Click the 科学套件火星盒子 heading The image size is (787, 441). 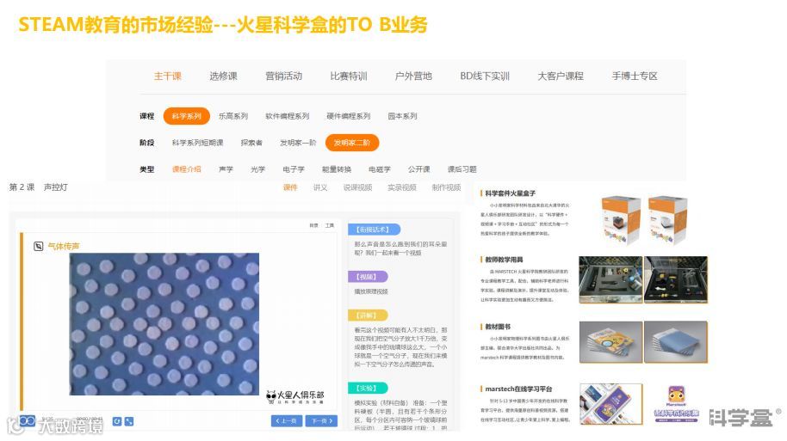pyautogui.click(x=510, y=193)
